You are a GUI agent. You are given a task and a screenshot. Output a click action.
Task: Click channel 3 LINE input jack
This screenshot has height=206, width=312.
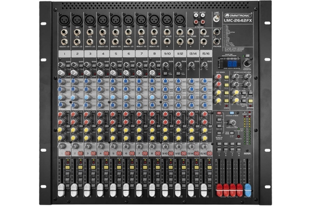click(x=90, y=33)
